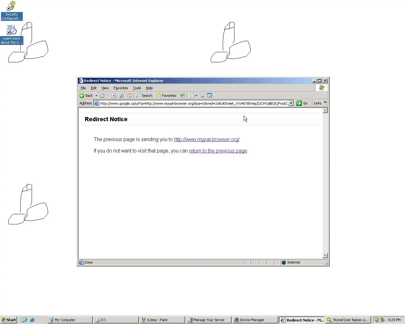Open the Security Configuration desktop shortcut
The width and height of the screenshot is (405, 324).
coord(11,11)
